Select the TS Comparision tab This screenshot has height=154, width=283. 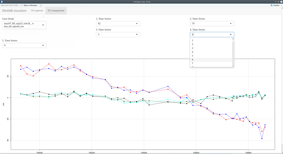(x=56, y=11)
